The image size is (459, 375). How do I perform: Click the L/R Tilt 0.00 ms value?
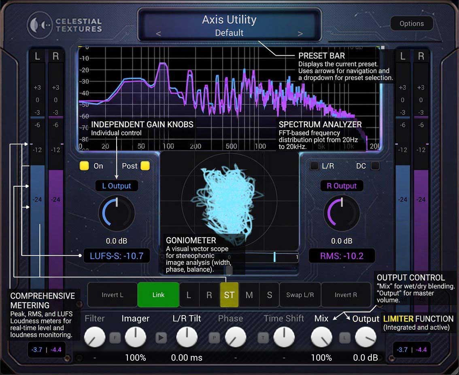pyautogui.click(x=187, y=358)
